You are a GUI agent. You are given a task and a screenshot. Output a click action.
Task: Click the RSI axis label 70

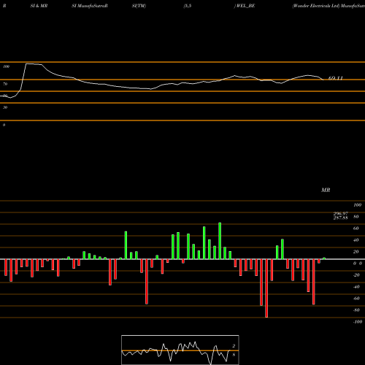(5, 84)
